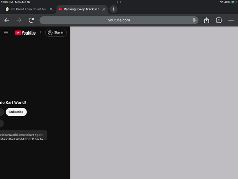Image resolution: width=238 pixels, height=179 pixels.
Task: Open the browser three-dot more menu
Action: pos(231,20)
